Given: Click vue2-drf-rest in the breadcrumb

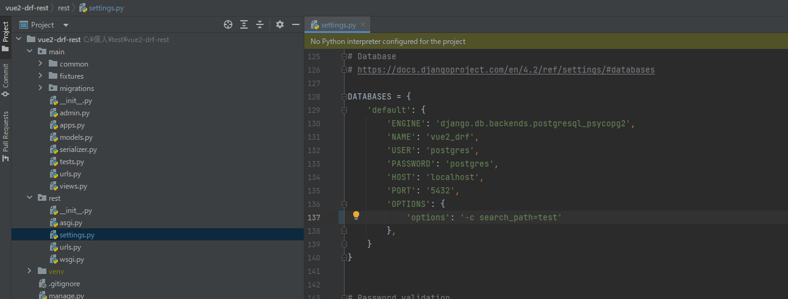Looking at the screenshot, I should pyautogui.click(x=27, y=8).
